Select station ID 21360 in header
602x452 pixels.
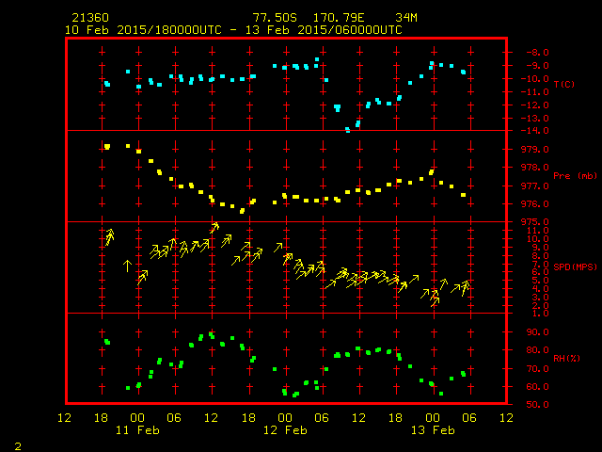88,18
